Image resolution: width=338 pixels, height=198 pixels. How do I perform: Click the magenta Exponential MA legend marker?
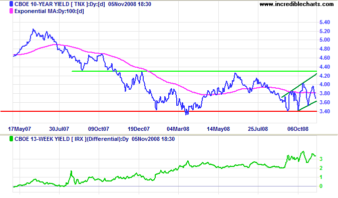[x=11, y=11]
